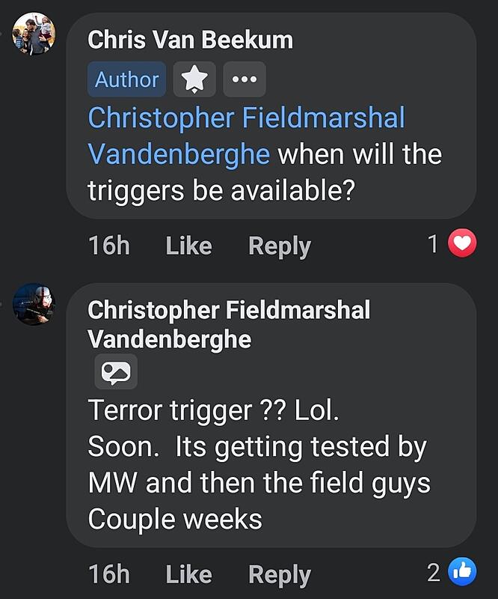This screenshot has height=599, width=498.
Task: Click the 16h timestamp on Chris's comment
Action: [x=109, y=246]
